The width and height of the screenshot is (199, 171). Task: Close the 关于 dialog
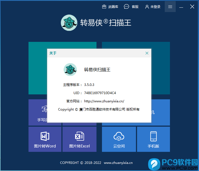tap(147, 53)
